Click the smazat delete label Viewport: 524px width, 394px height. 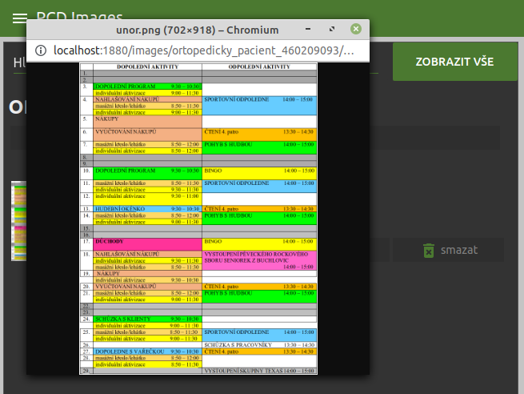pos(458,250)
